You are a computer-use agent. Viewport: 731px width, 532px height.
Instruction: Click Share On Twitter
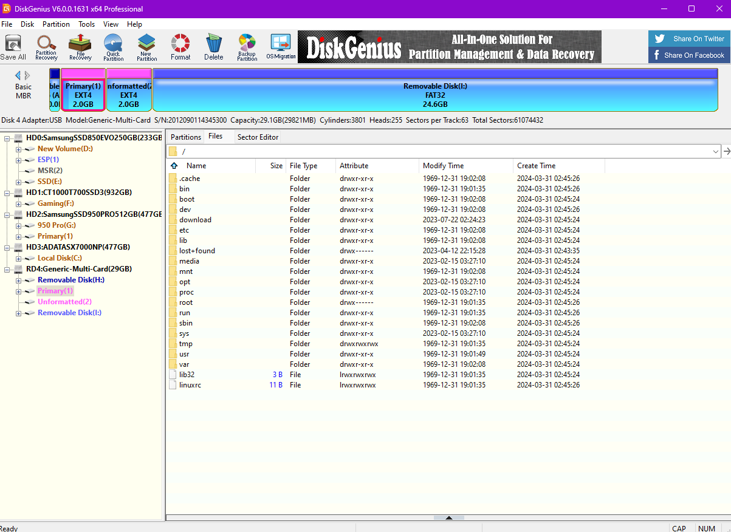(x=688, y=38)
